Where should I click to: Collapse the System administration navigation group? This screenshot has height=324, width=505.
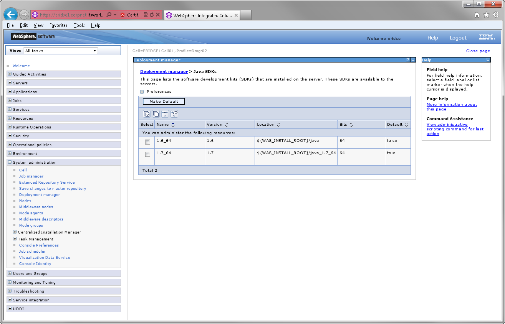(x=10, y=162)
